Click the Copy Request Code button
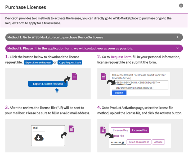 70,63
